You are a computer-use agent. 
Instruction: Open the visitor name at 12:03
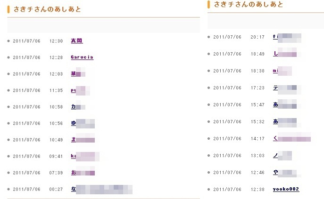click(x=77, y=74)
